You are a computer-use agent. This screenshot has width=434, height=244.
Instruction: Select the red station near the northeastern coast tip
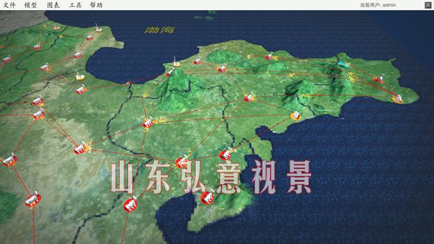point(379,79)
